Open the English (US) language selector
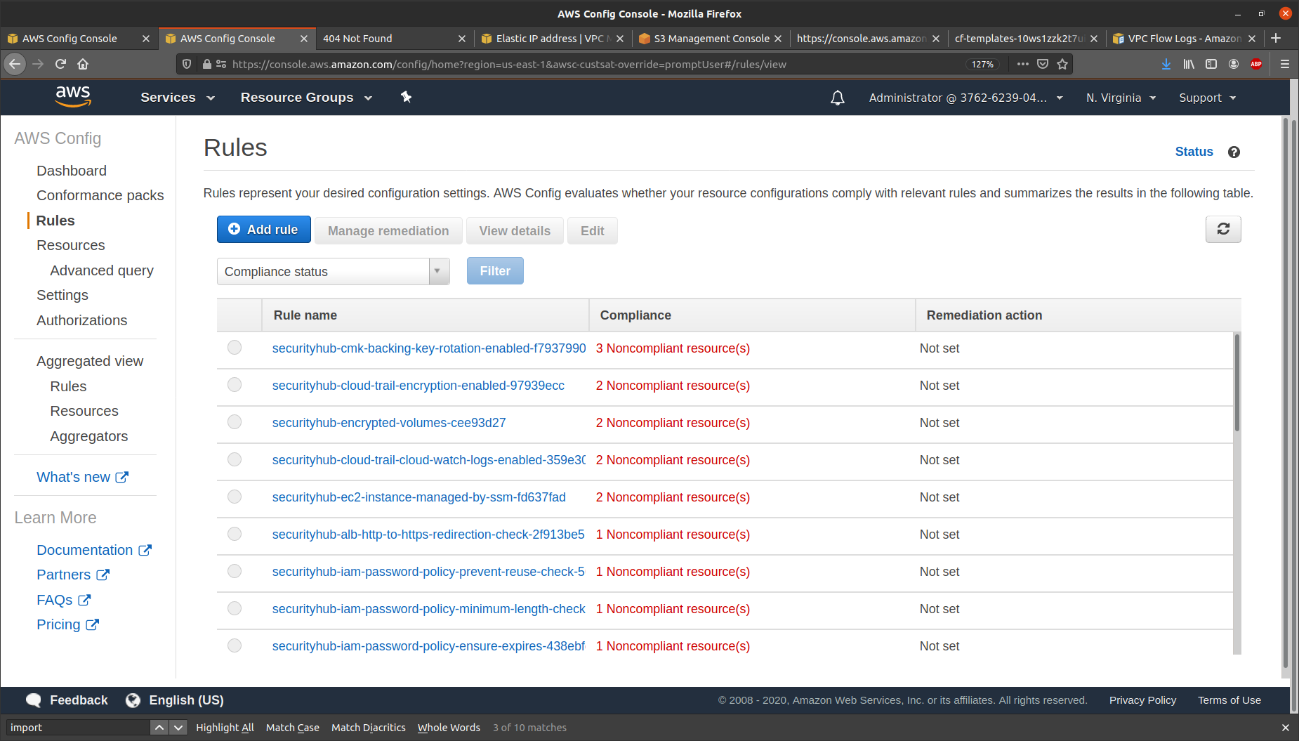This screenshot has height=741, width=1299. point(175,700)
